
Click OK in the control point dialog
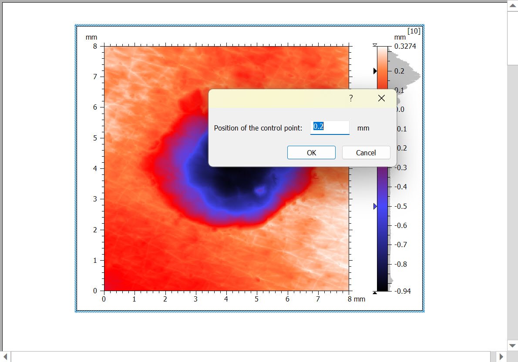click(311, 153)
